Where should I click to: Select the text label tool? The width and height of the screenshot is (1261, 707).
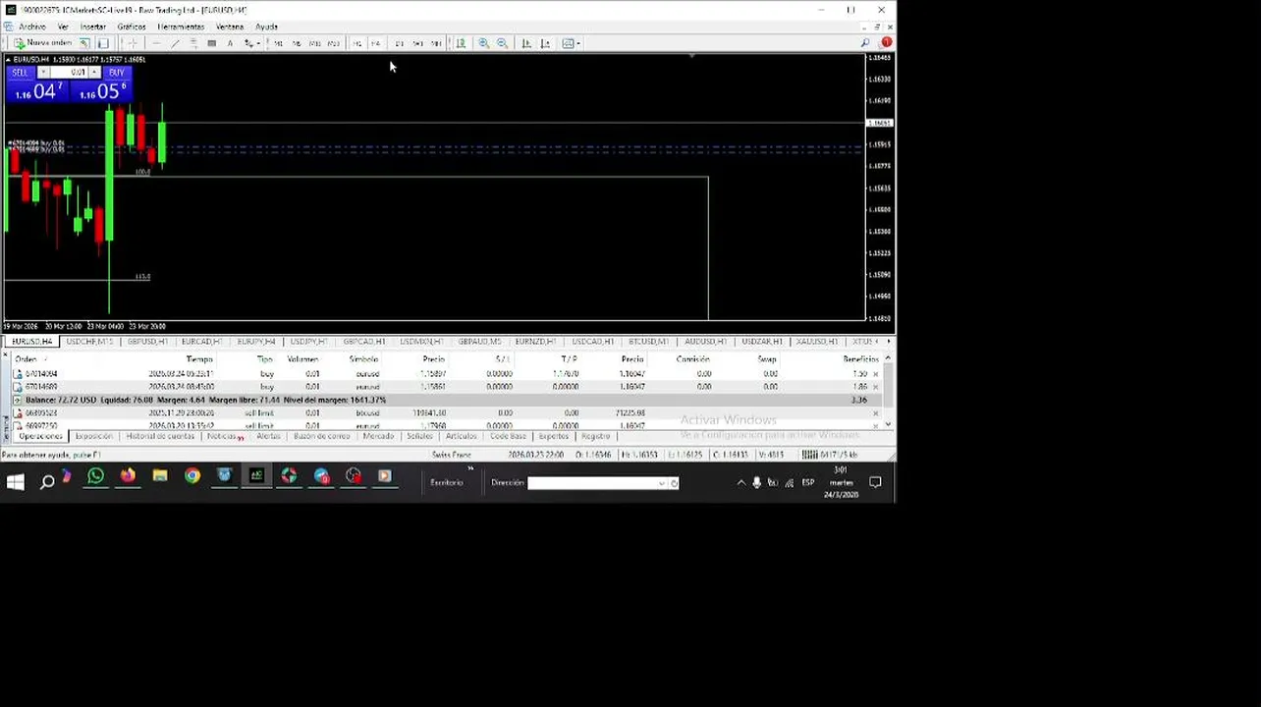pos(230,43)
